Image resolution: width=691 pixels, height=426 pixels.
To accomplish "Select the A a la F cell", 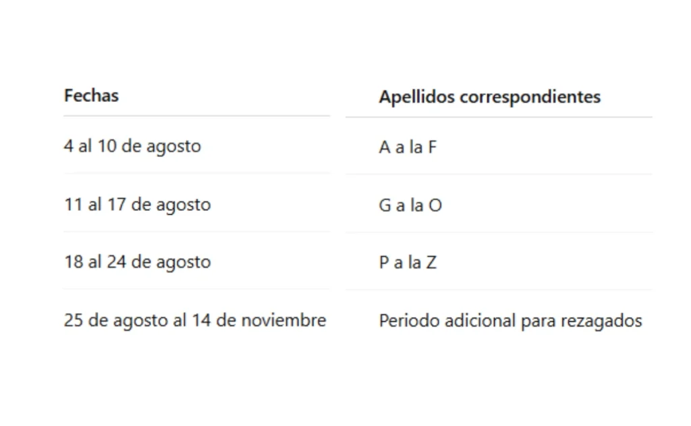I will 408,147.
